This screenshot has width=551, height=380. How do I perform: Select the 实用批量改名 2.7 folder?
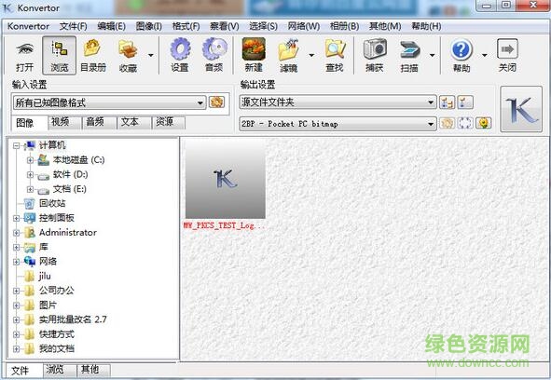[x=73, y=319]
